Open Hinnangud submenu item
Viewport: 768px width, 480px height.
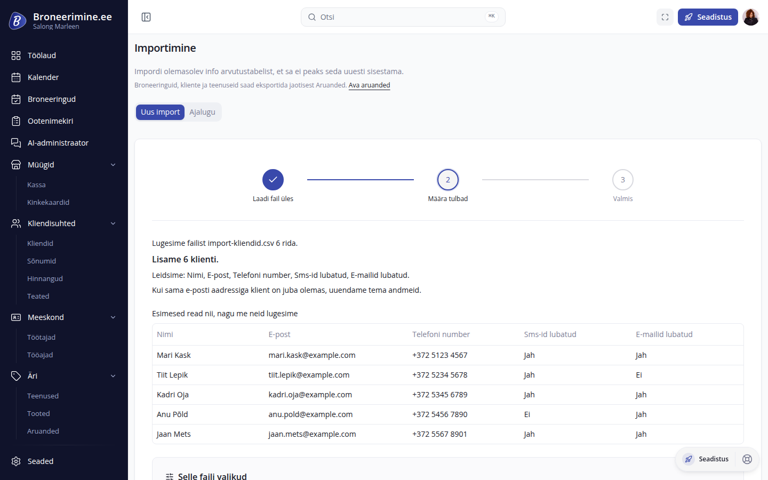coord(45,279)
